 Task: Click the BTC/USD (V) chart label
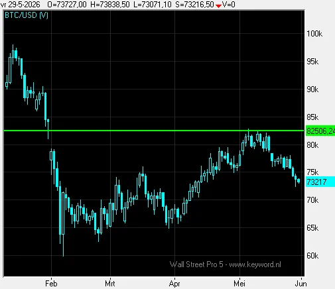coord(27,15)
